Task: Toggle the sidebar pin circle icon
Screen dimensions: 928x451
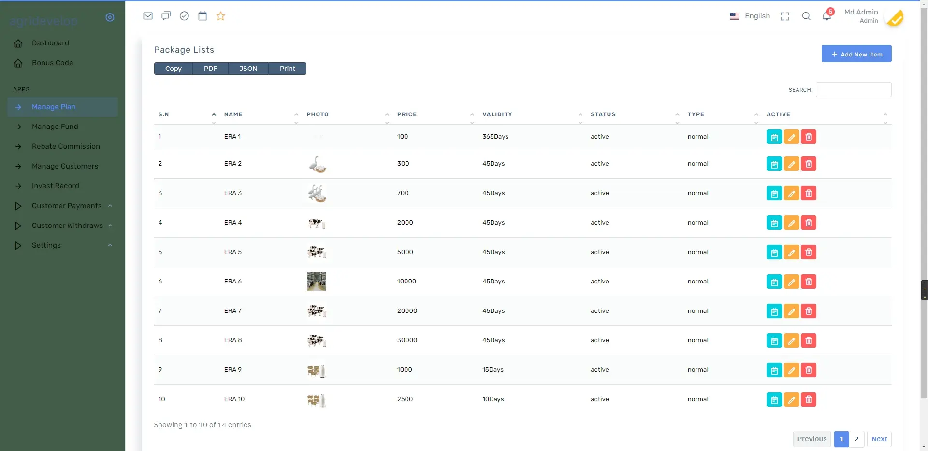Action: click(110, 17)
